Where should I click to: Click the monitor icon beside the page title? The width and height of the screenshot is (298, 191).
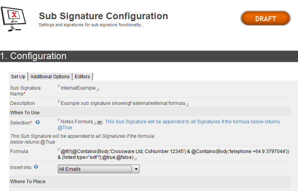pos(14,18)
